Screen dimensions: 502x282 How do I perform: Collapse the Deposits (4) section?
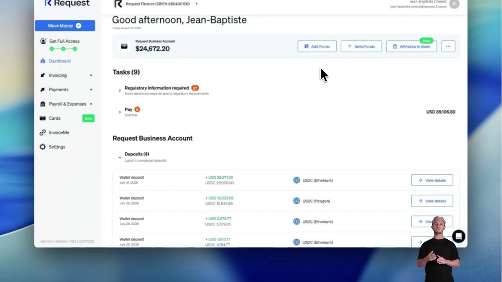pyautogui.click(x=120, y=157)
